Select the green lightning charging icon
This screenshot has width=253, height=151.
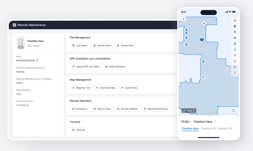pos(235,49)
